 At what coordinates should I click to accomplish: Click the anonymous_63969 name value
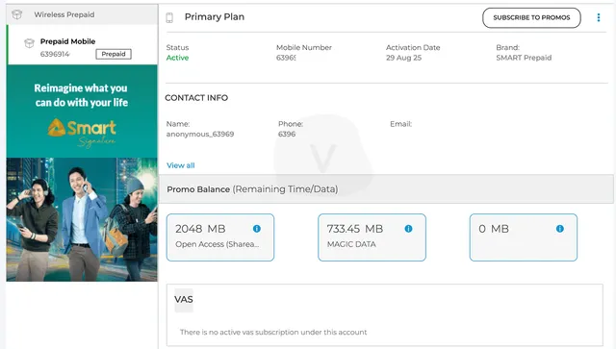[200, 135]
